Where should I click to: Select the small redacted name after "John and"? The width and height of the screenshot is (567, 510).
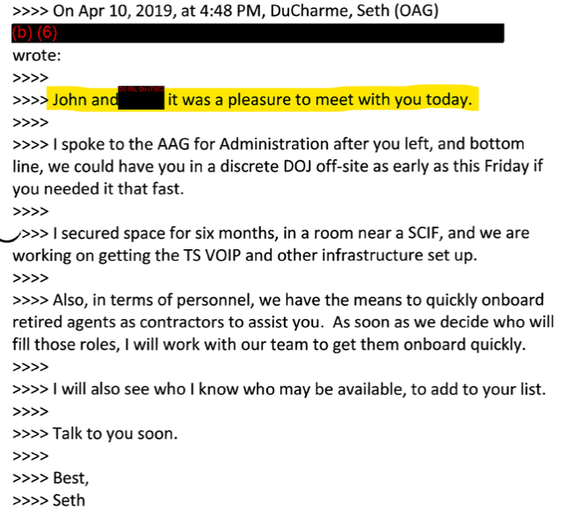click(142, 99)
